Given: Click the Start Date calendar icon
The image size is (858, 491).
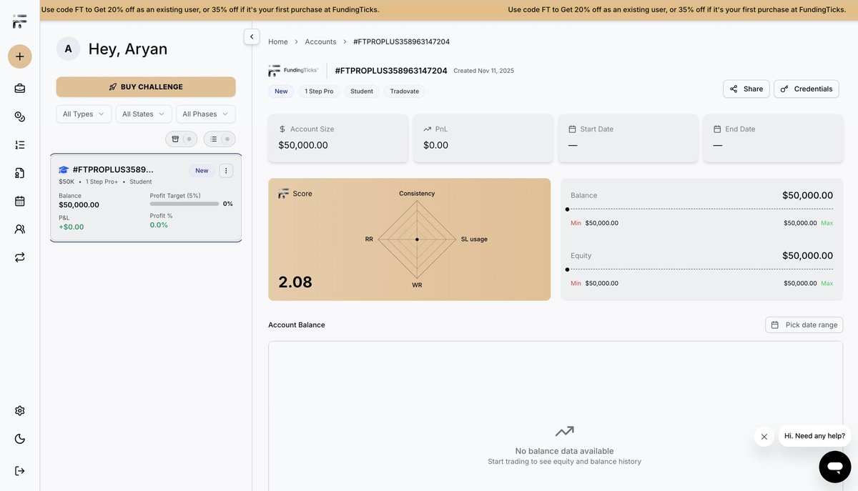Looking at the screenshot, I should click(572, 129).
